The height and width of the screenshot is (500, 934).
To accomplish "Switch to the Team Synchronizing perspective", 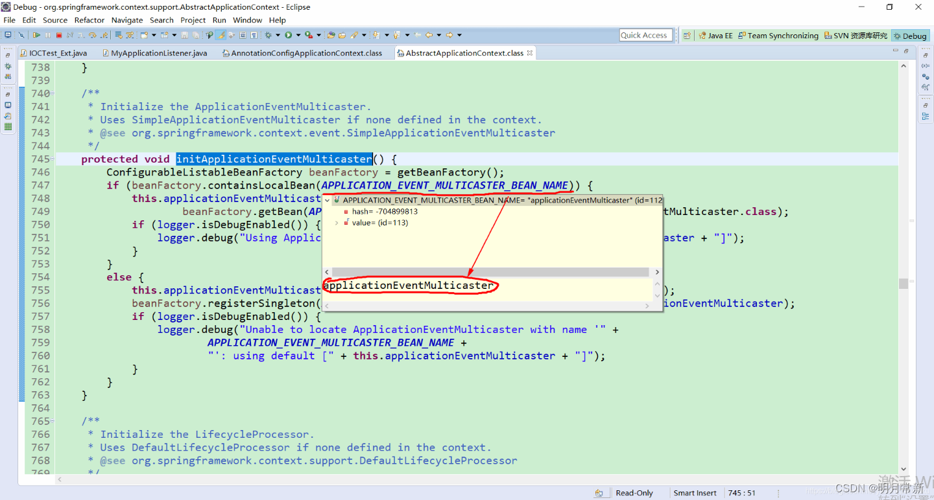I will (778, 36).
